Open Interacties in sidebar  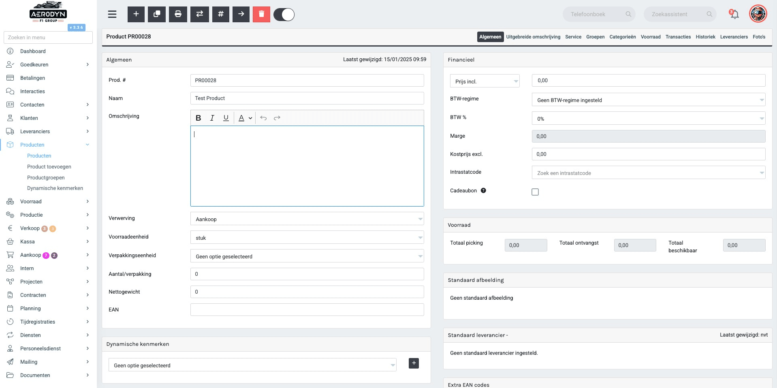coord(32,91)
